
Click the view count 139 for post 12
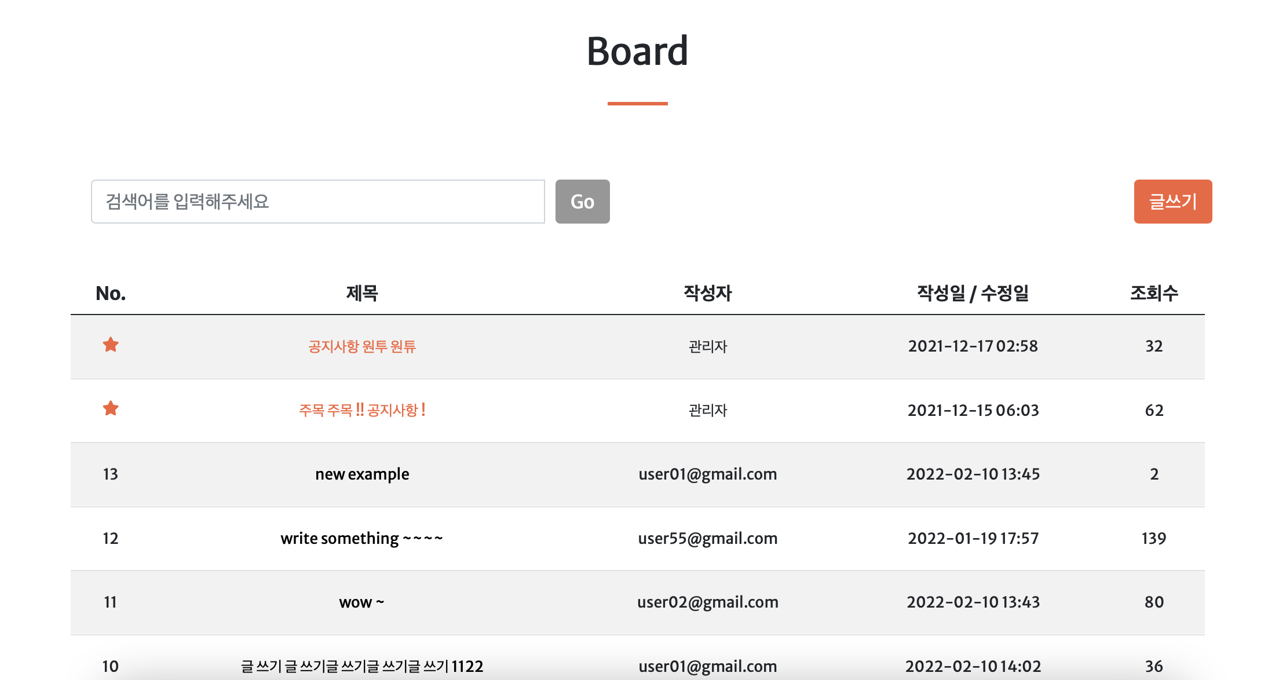(x=1154, y=538)
